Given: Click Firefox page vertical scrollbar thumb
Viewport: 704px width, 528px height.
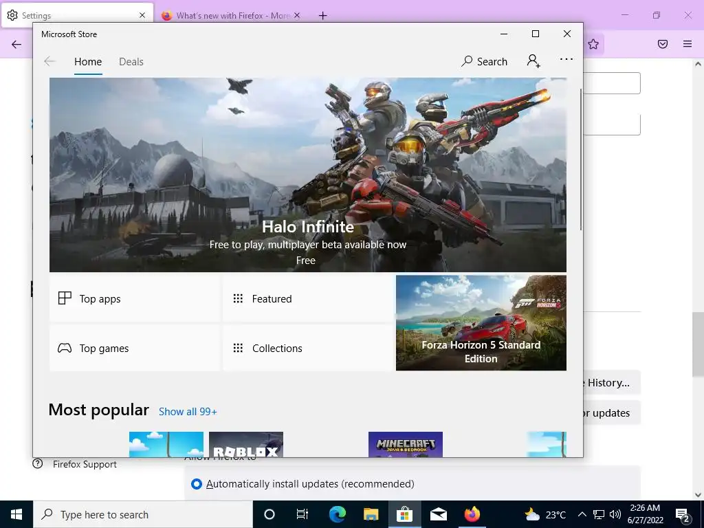Looking at the screenshot, I should click(698, 344).
